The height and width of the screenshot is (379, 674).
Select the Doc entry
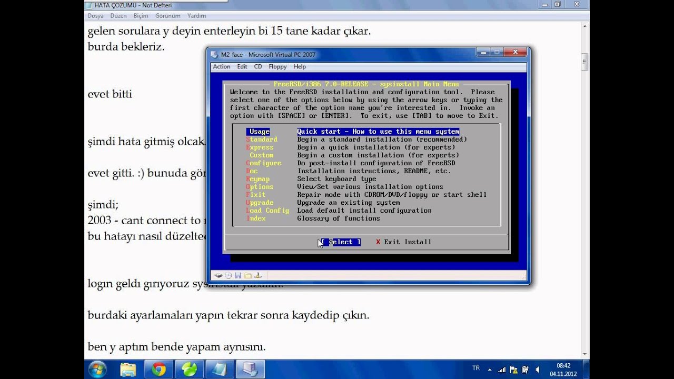(x=252, y=171)
